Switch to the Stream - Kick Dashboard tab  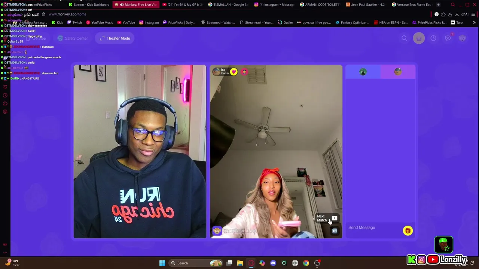89,4
